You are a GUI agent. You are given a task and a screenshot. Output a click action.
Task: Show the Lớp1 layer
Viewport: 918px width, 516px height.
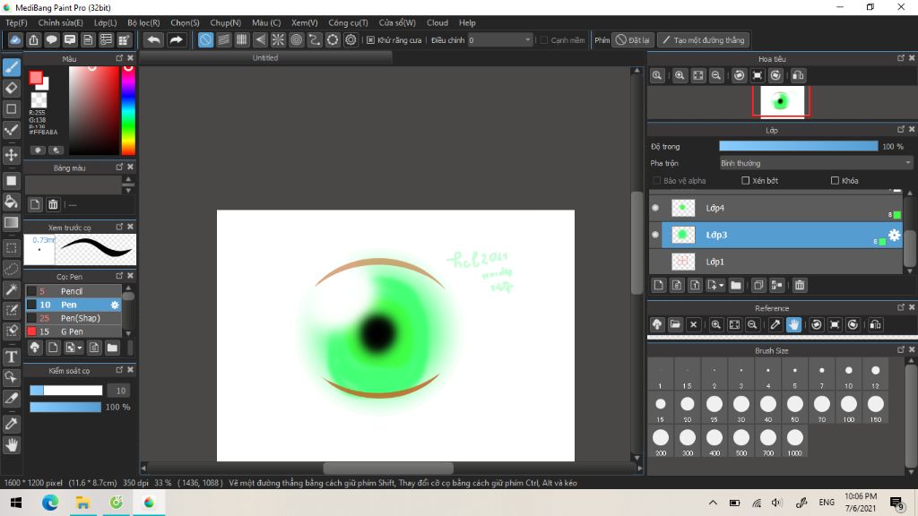(x=655, y=262)
